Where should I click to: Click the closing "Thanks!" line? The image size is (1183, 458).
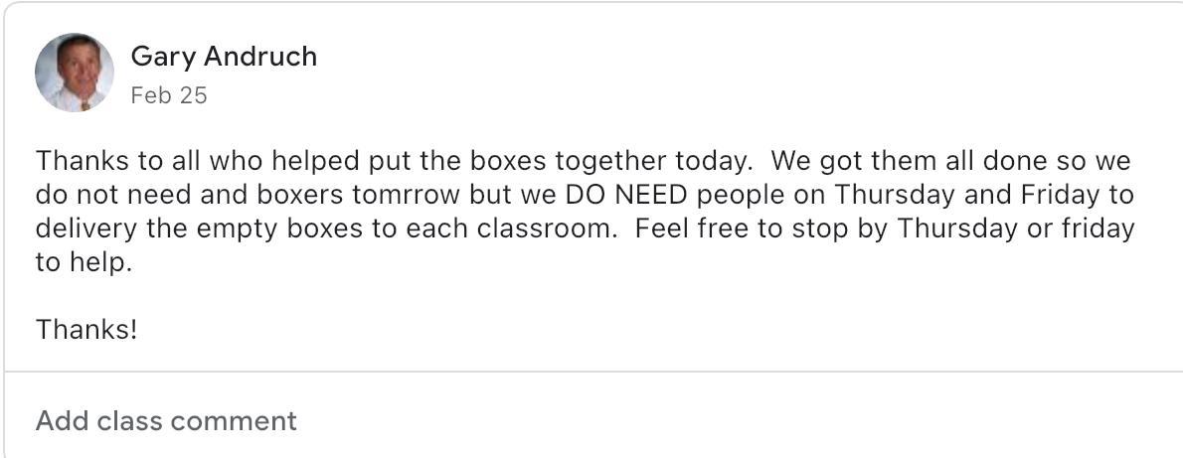click(86, 329)
